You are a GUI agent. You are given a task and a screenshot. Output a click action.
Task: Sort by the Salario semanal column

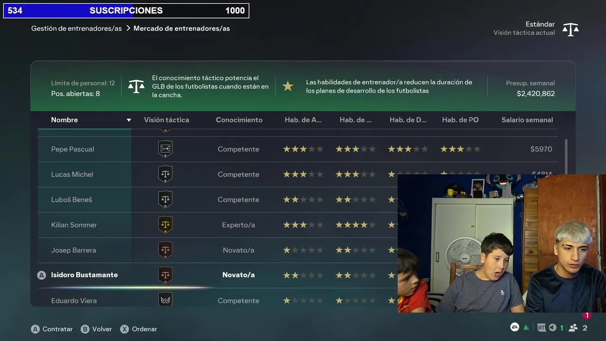tap(527, 120)
